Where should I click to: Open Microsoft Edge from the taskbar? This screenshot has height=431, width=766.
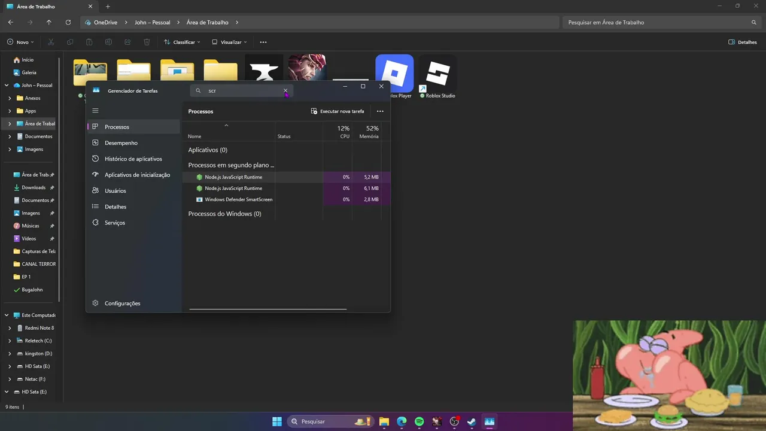[402, 421]
